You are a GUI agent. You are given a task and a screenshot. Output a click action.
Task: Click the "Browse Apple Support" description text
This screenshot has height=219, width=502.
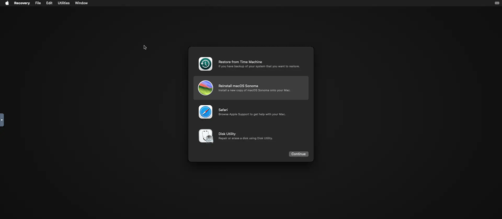coord(252,114)
